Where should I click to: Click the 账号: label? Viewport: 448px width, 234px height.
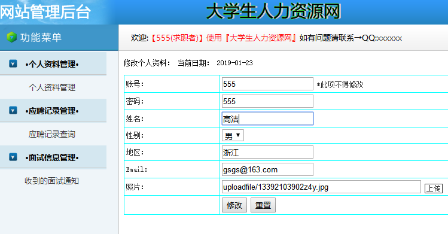(135, 84)
